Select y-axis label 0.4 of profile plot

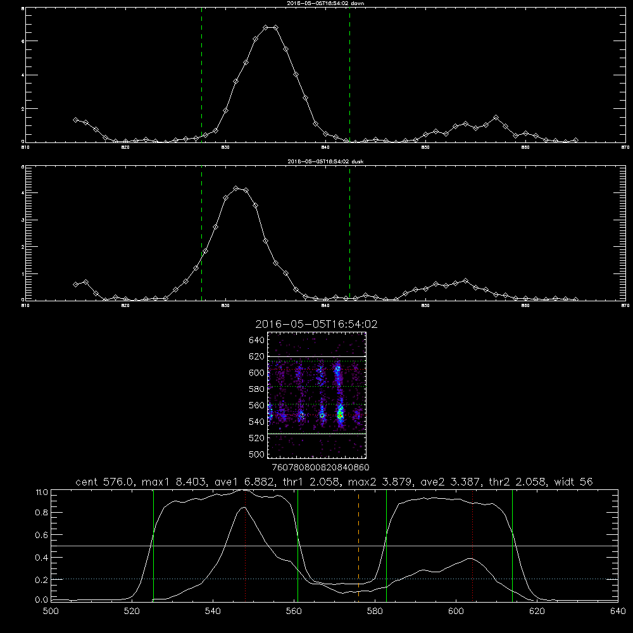coord(42,558)
